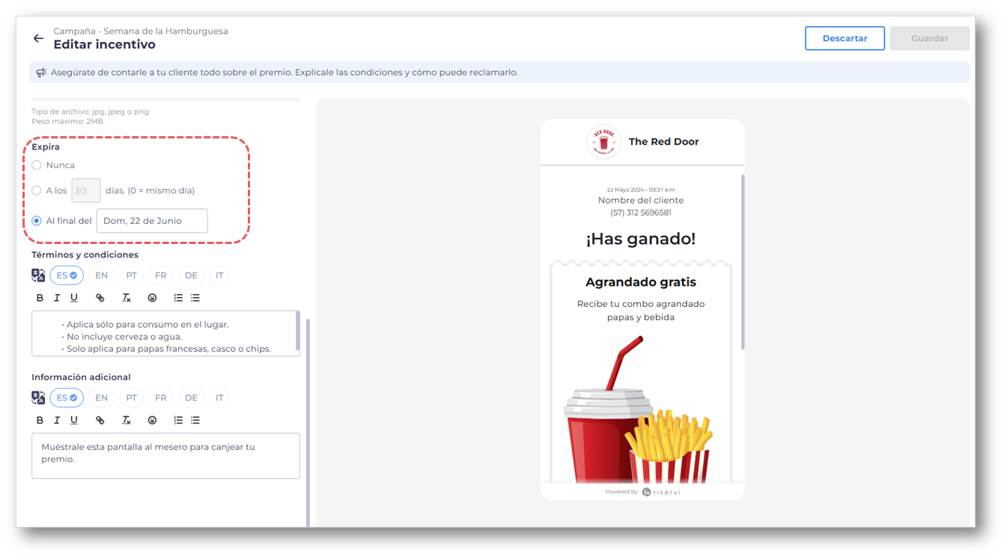
Task: Open emoji picker in the Términos y condiciones toolbar
Action: coord(152,298)
